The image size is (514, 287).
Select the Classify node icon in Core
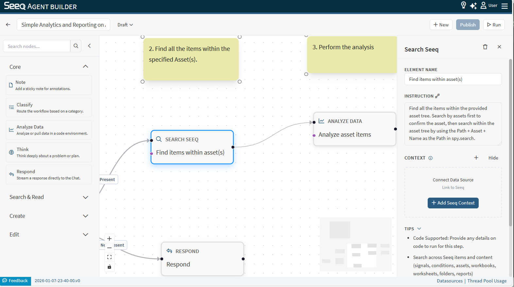click(x=11, y=107)
